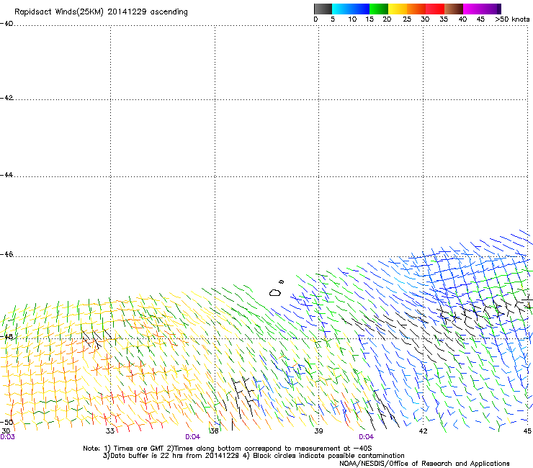Click the green 15-20 knots color band

379,9
